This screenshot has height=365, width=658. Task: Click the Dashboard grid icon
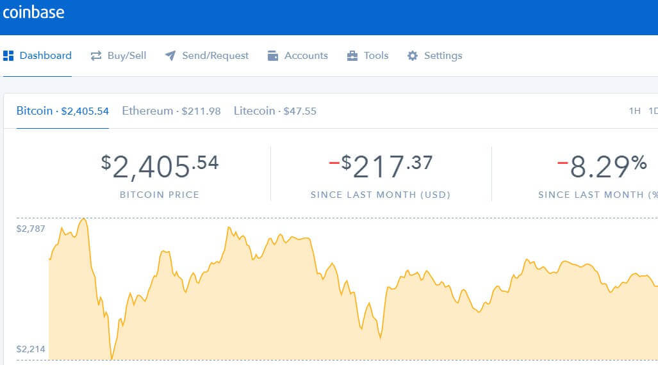click(8, 56)
